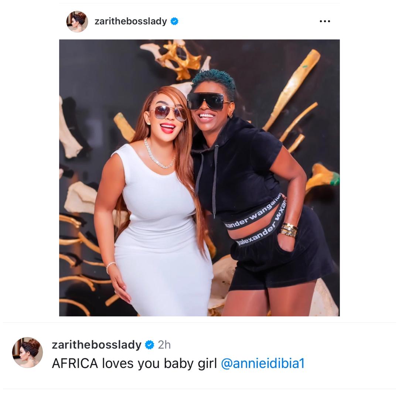Click the black shield sunglasses in photo

coord(206,101)
